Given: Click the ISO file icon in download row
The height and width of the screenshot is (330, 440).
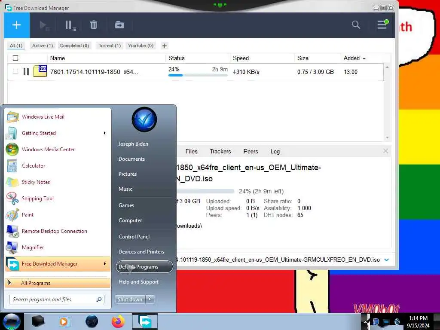Looking at the screenshot, I should click(x=40, y=71).
